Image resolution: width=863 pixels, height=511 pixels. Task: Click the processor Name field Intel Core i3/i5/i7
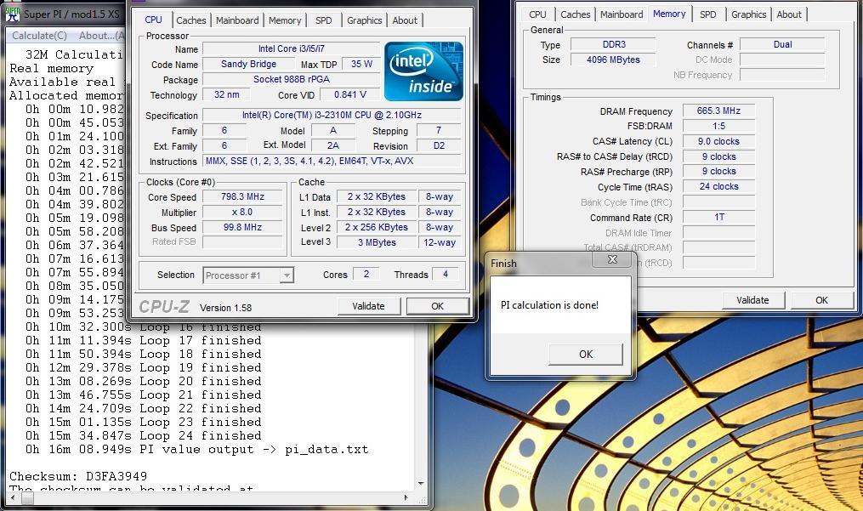tap(291, 48)
